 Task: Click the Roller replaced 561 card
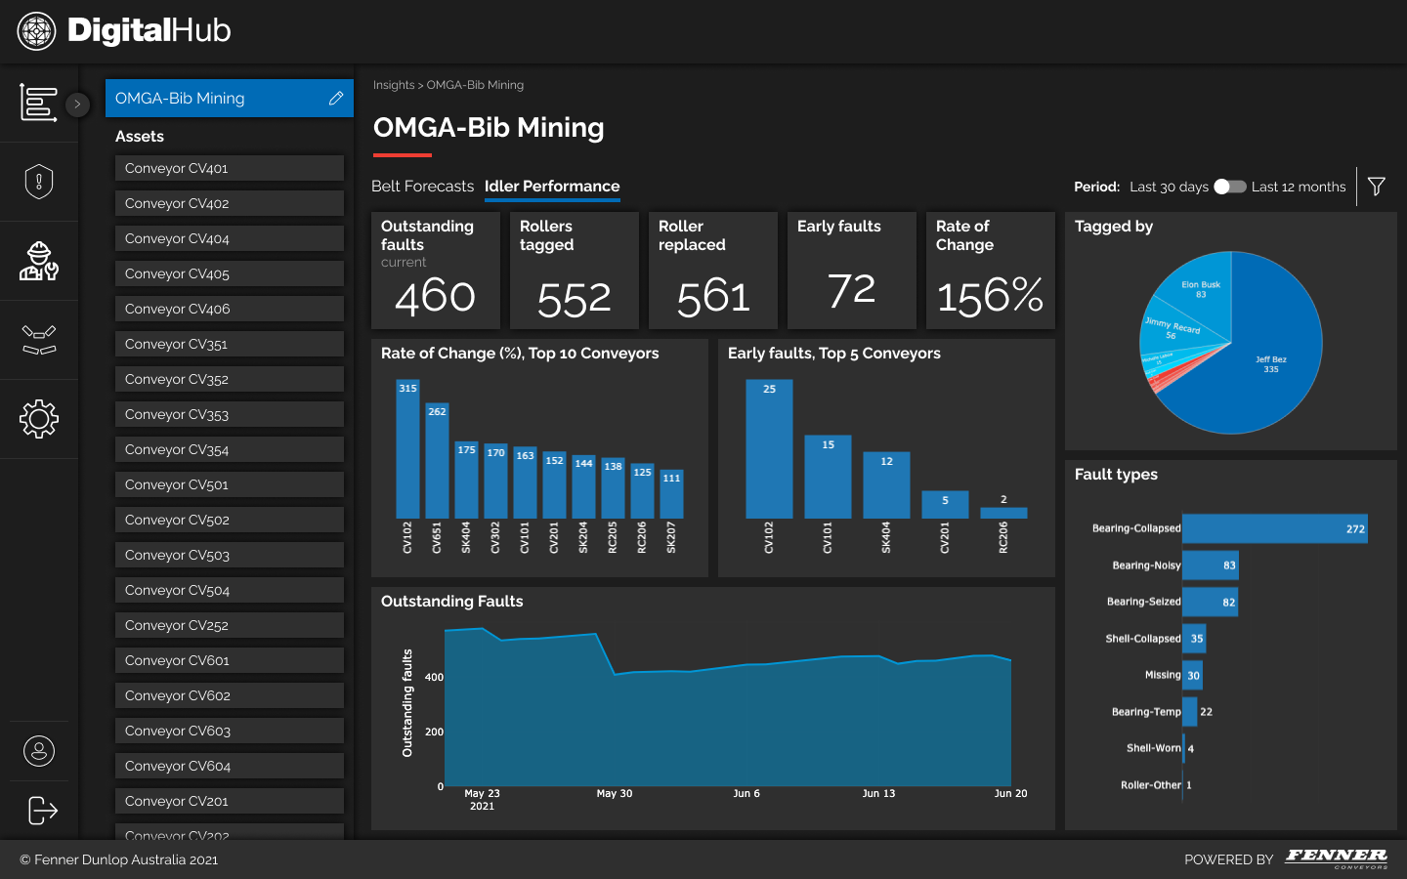(x=713, y=271)
